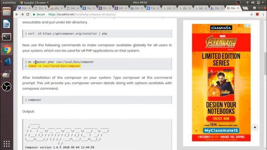Screen dimensions: 267x150
Task: Click the Doctor Strange notebook image
Action: (221, 84)
